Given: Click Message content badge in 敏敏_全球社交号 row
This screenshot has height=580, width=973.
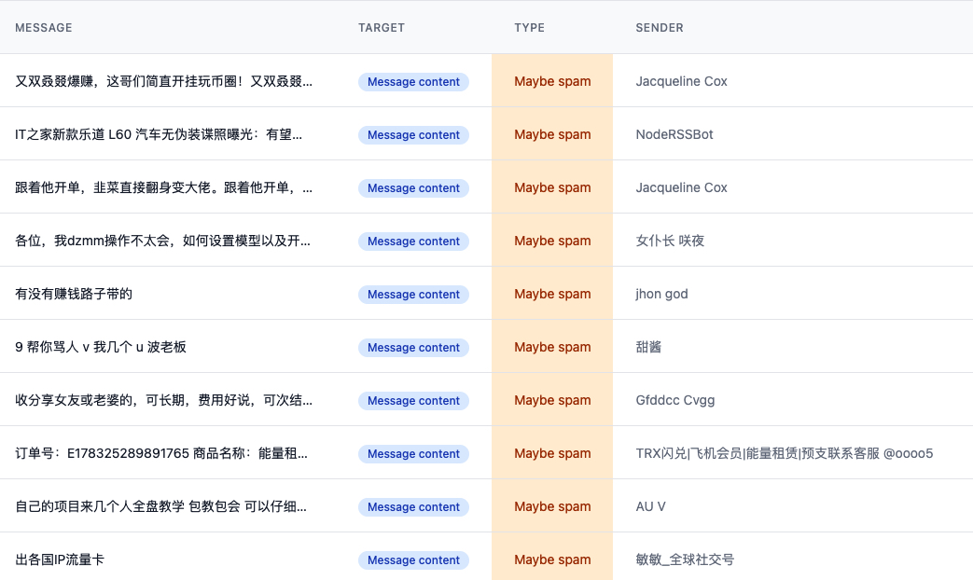Looking at the screenshot, I should (x=413, y=560).
